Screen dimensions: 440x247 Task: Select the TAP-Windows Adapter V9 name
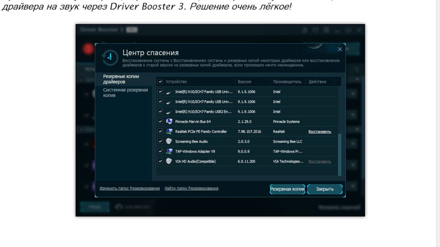[195, 151]
